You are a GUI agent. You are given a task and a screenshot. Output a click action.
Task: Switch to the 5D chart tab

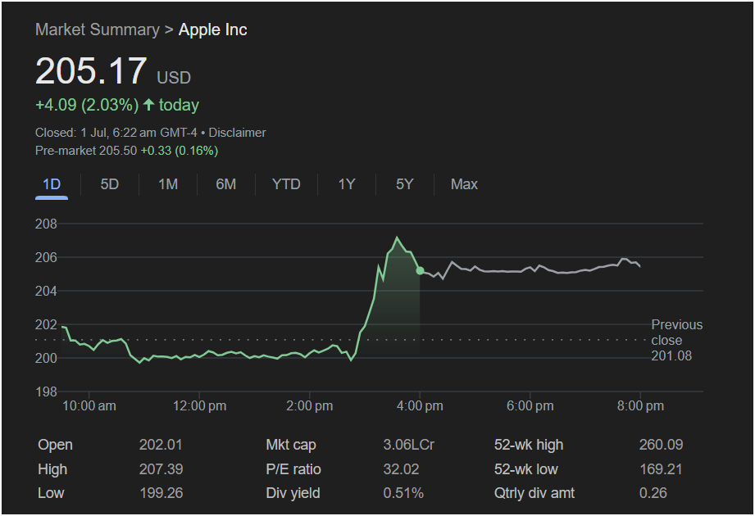109,184
